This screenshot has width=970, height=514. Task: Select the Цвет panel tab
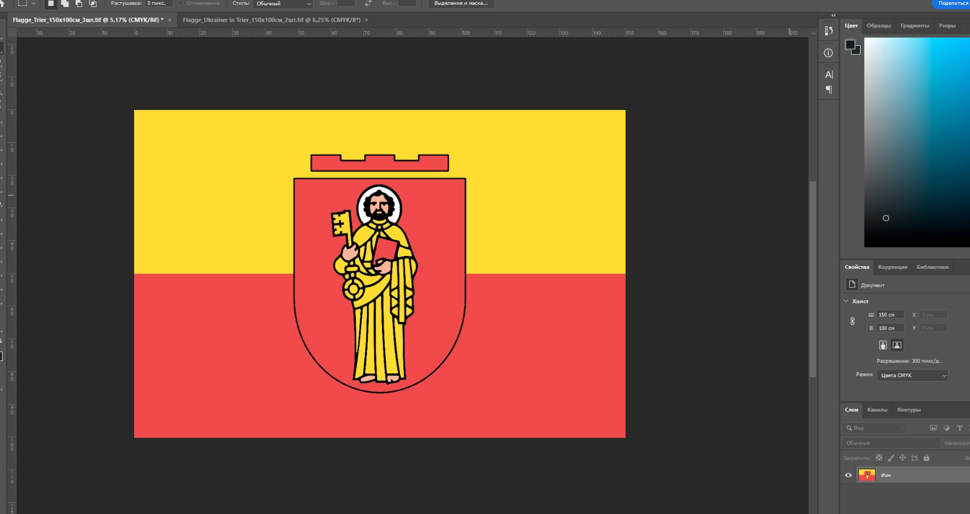coord(851,26)
